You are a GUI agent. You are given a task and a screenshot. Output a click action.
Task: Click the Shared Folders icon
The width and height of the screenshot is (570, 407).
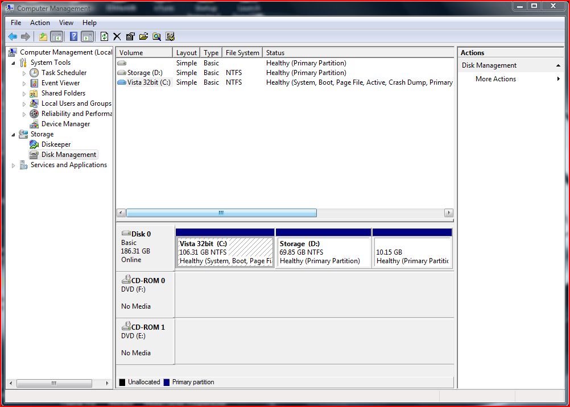(34, 93)
